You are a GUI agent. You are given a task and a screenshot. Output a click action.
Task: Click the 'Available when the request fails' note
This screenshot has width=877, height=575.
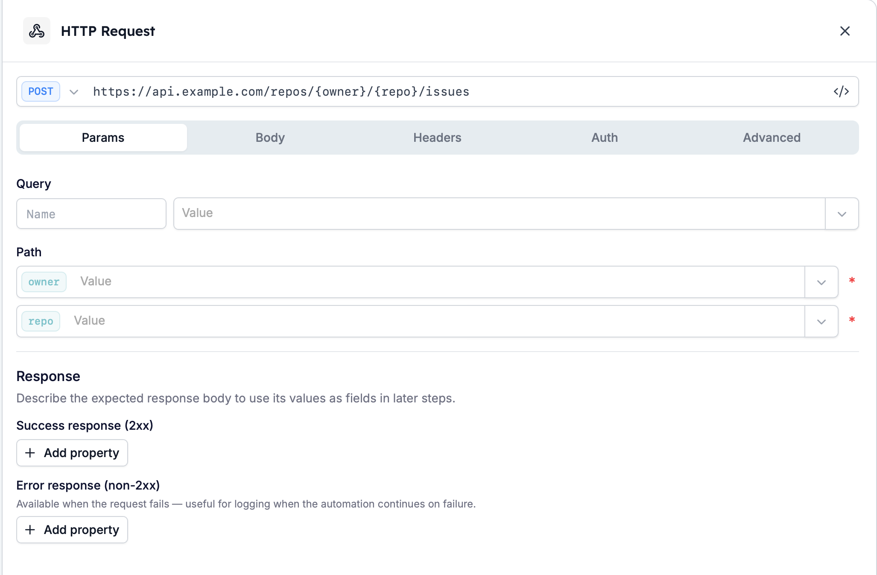tap(246, 504)
